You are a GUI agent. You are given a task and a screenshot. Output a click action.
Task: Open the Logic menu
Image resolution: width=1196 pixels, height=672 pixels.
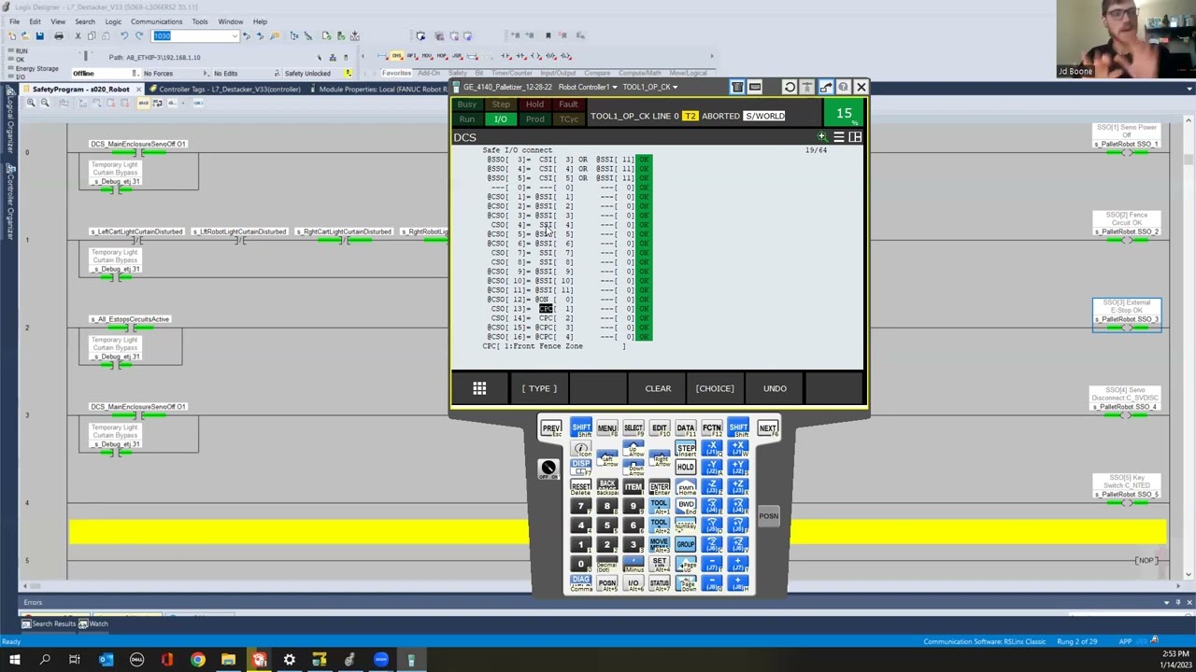tap(113, 21)
